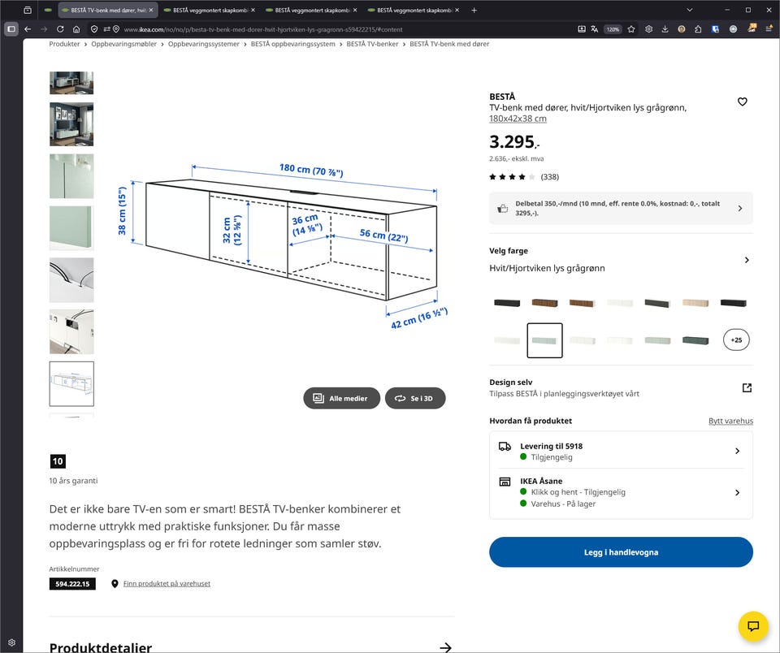Click the delivery truck icon

(x=505, y=446)
